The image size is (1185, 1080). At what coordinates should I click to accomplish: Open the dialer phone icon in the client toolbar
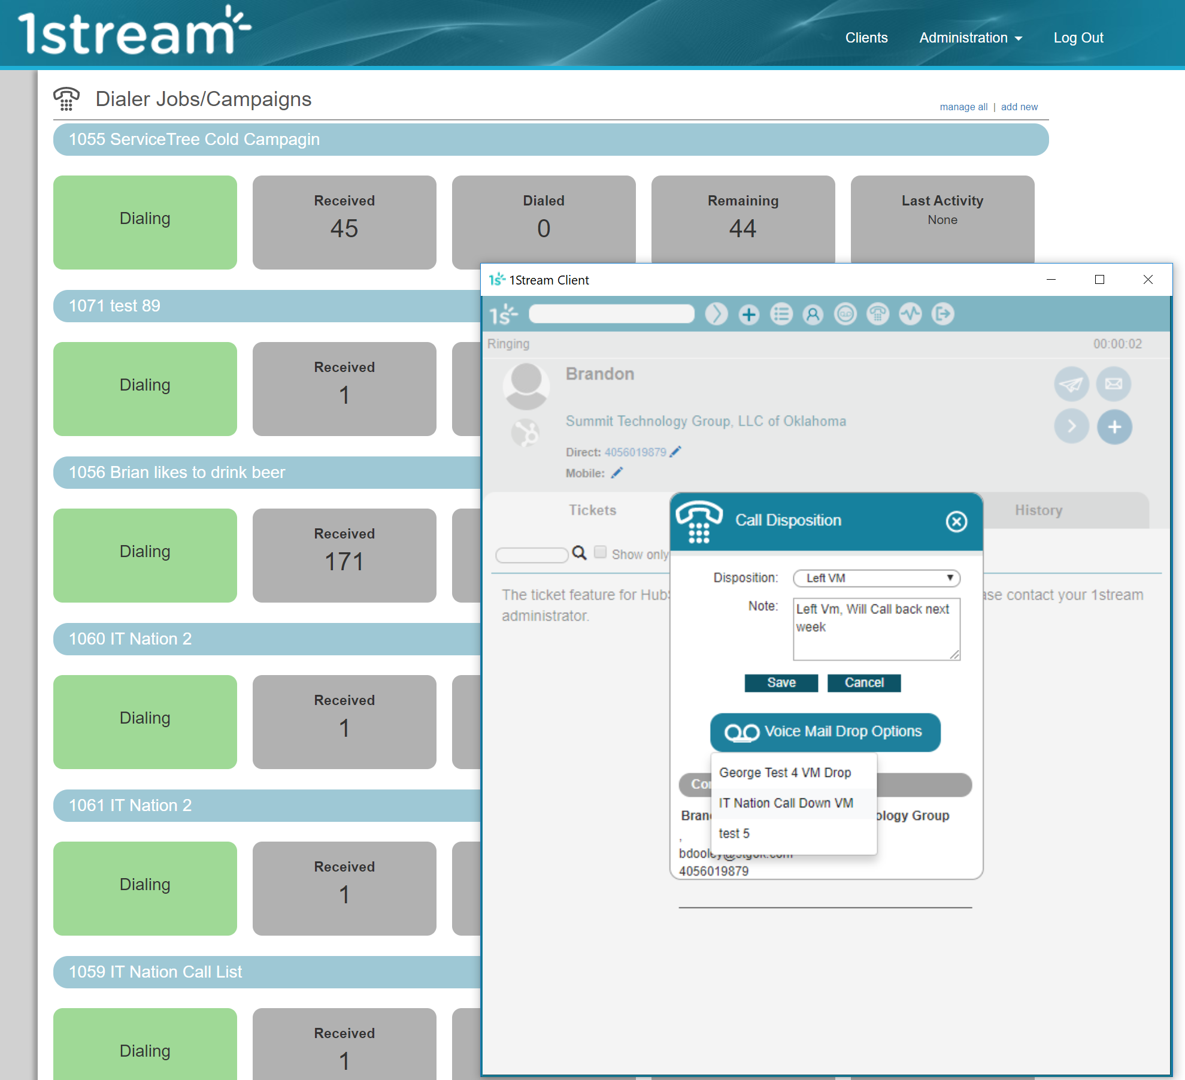pos(878,314)
